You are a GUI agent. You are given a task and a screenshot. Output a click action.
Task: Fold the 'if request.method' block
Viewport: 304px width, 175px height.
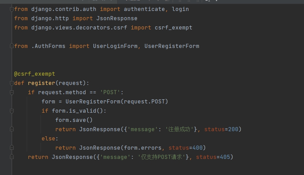(12, 92)
